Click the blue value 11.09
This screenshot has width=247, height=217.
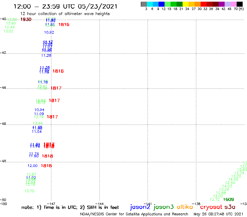[x=39, y=114]
